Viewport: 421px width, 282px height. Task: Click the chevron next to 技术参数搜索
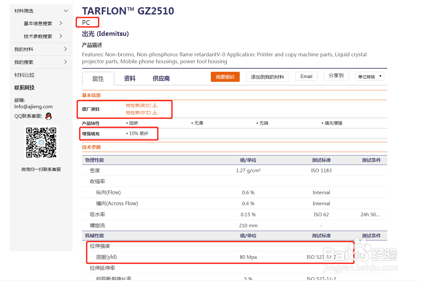(61, 36)
